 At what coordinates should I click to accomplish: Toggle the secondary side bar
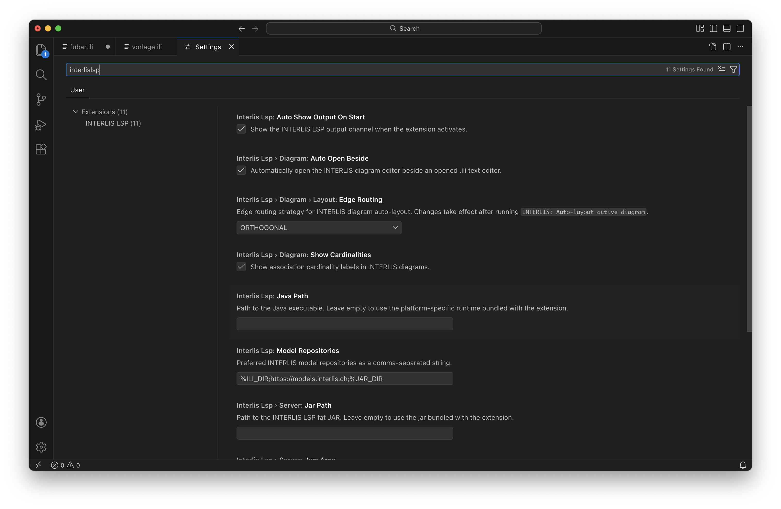(740, 29)
